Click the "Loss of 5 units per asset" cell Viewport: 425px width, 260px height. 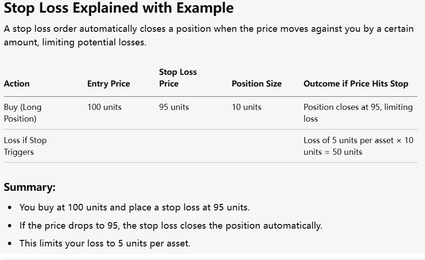point(358,146)
